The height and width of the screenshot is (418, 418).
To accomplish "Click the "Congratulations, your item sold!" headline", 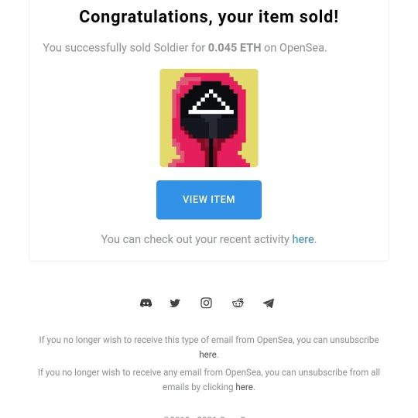I will pos(209,17).
